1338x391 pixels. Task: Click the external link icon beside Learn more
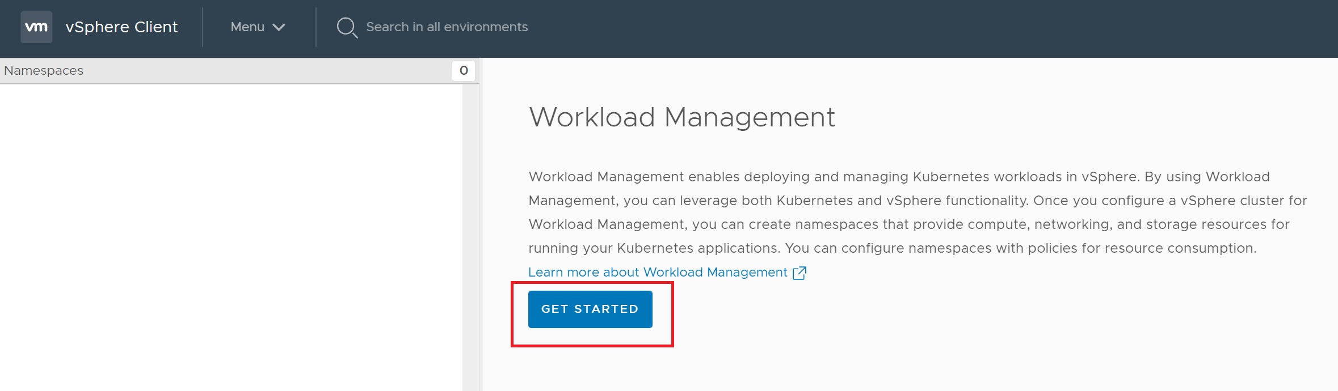(x=799, y=273)
